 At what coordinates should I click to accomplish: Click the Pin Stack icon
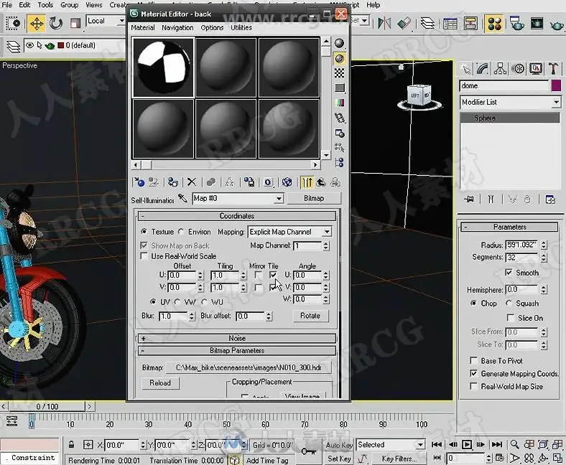469,199
